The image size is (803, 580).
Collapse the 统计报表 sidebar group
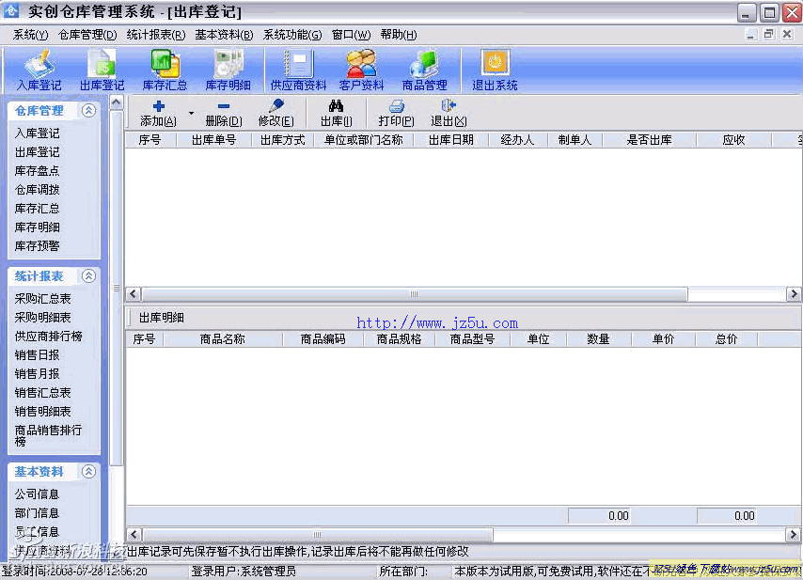[88, 276]
